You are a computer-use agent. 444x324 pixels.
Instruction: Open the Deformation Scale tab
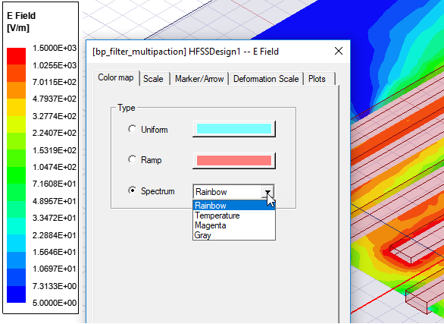(266, 79)
